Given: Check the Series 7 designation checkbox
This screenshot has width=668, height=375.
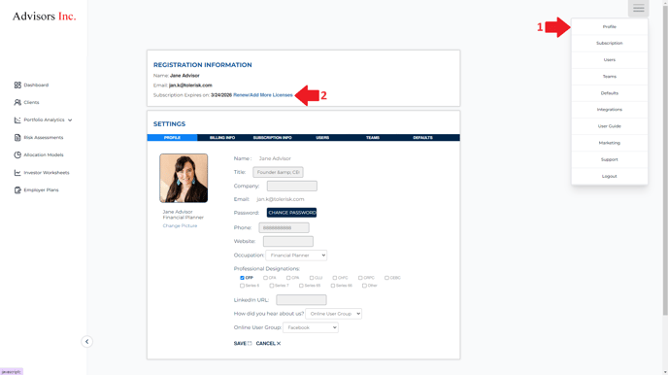Looking at the screenshot, I should pos(272,286).
